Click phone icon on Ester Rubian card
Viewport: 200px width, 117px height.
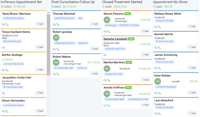[159, 93]
